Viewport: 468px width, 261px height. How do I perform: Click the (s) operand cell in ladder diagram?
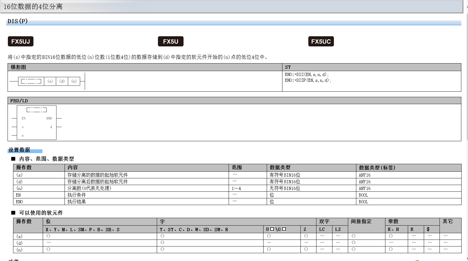50,81
